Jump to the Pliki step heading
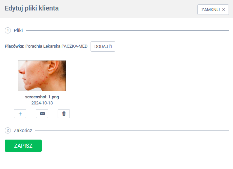The image size is (233, 169). (18, 30)
